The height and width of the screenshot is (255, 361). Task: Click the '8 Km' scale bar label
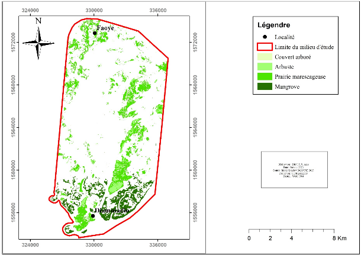tap(339, 238)
